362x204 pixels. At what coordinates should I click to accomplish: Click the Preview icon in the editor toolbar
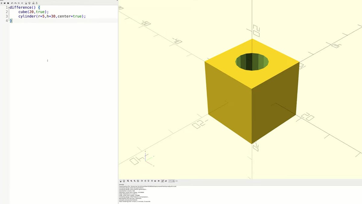point(26,3)
